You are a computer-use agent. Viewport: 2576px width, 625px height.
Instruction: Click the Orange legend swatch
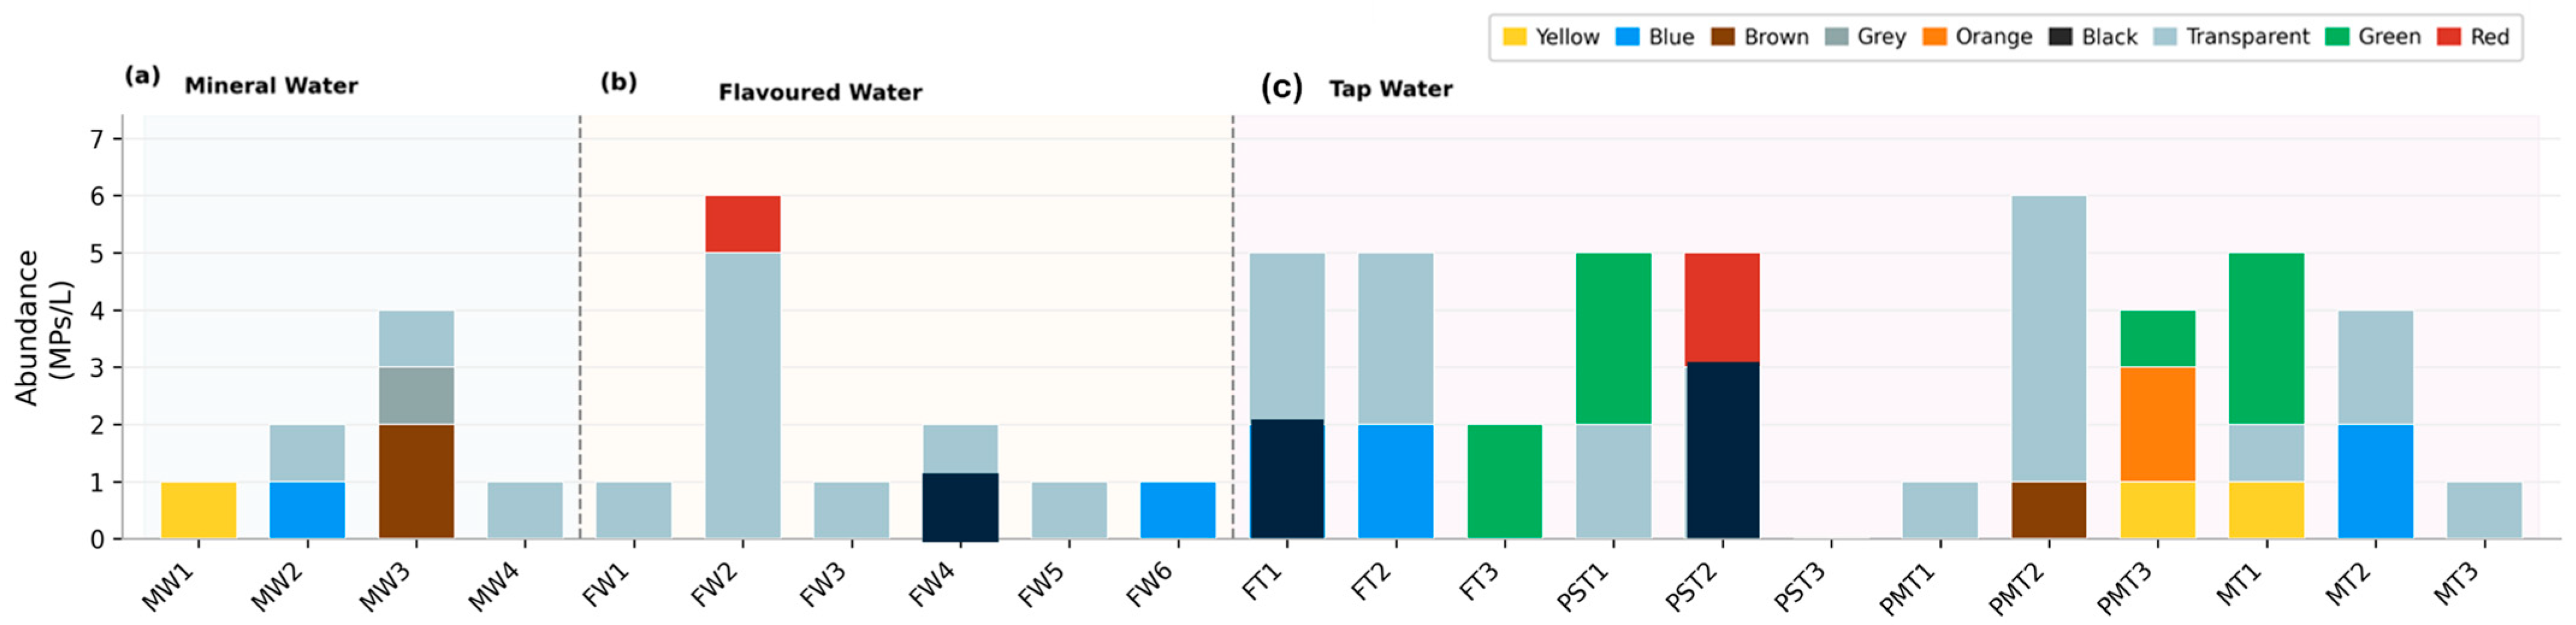click(1935, 37)
